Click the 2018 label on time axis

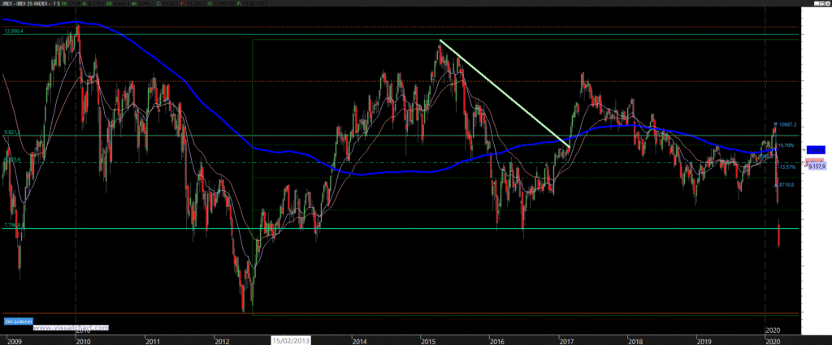(635, 341)
